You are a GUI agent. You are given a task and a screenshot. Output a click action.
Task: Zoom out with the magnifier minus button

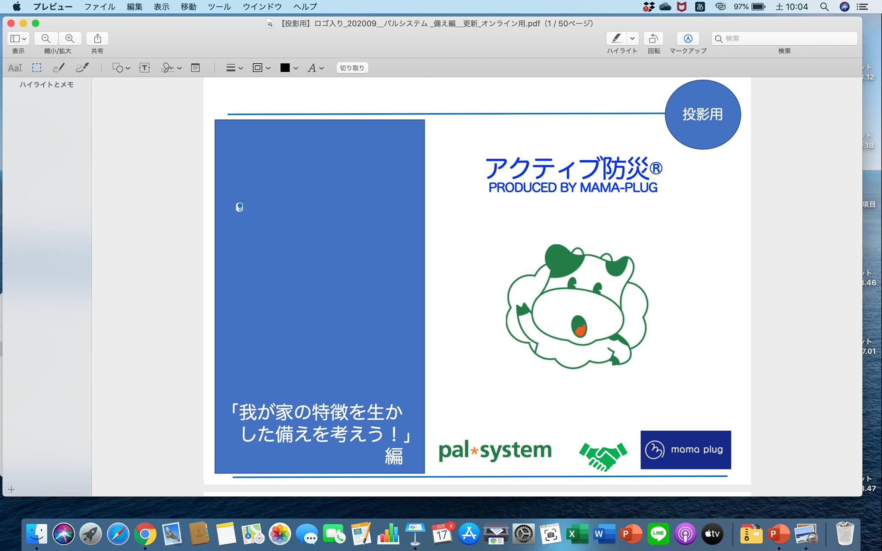[x=46, y=39]
